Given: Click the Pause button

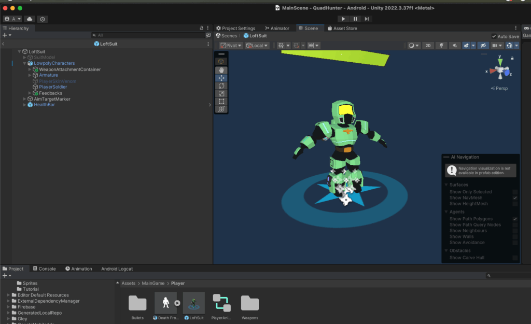Looking at the screenshot, I should [355, 19].
